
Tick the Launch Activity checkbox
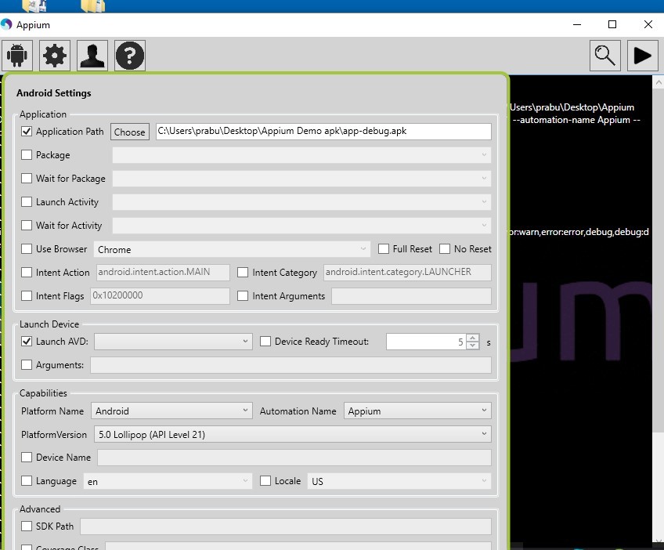pyautogui.click(x=27, y=201)
